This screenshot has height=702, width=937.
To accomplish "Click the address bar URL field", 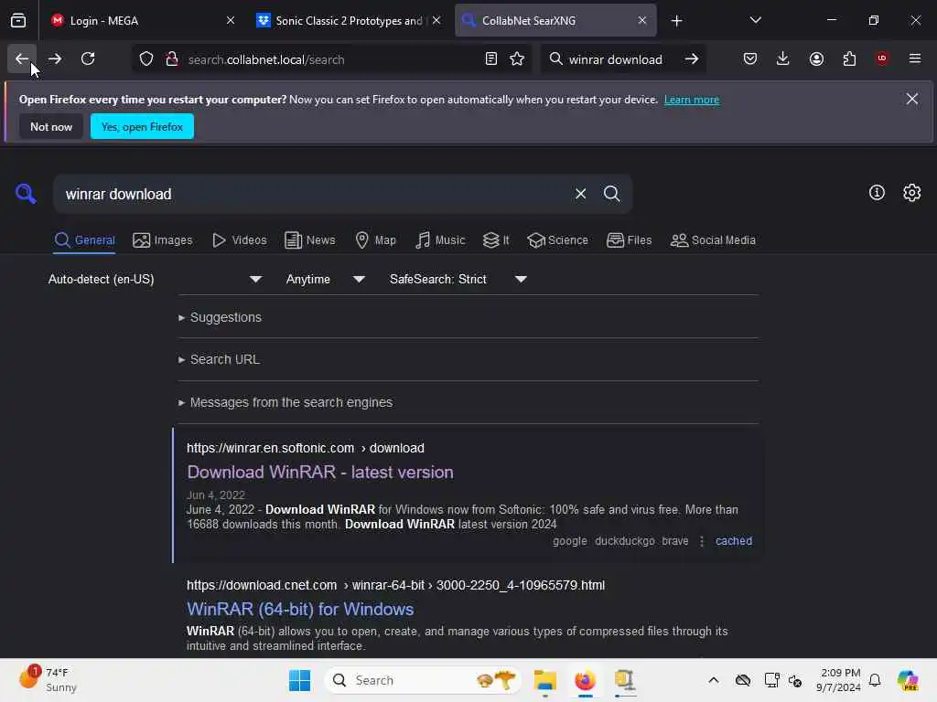I will [x=331, y=59].
